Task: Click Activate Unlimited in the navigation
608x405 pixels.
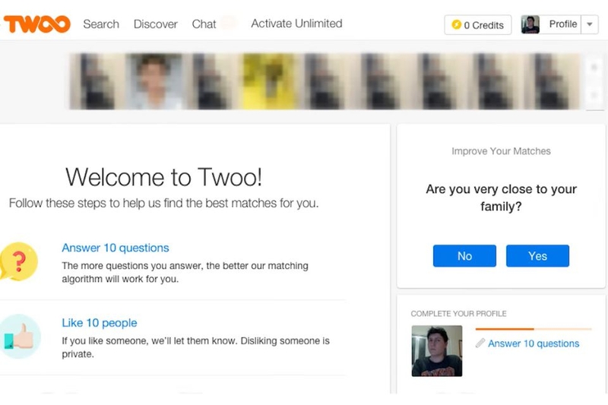Action: [x=296, y=24]
